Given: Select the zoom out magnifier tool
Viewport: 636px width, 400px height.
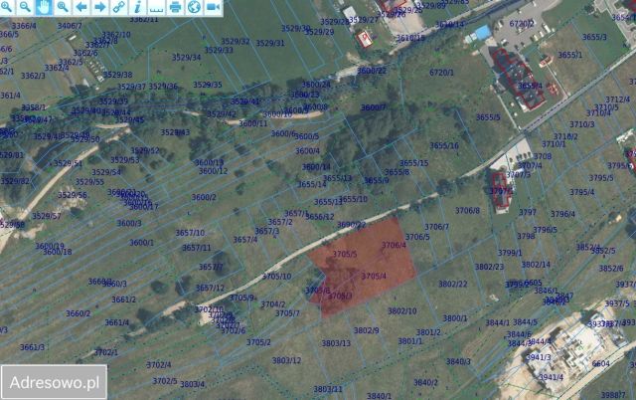Looking at the screenshot, I should (25, 7).
